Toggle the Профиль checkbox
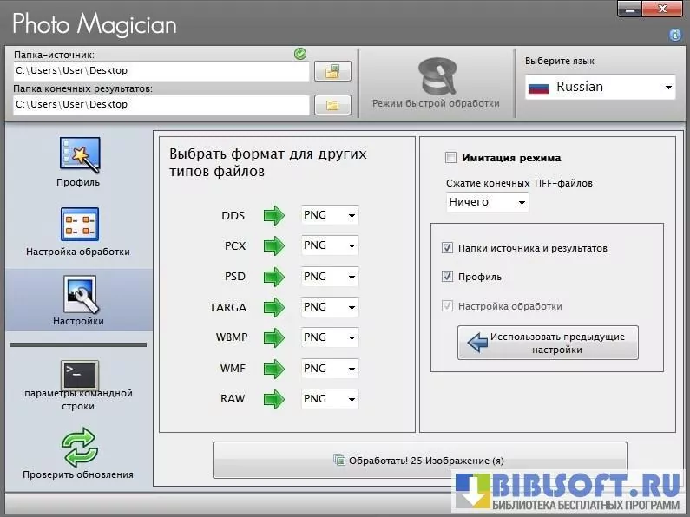The image size is (690, 517). [x=448, y=277]
